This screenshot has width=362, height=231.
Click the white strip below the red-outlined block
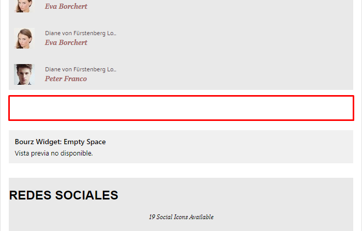[181, 126]
